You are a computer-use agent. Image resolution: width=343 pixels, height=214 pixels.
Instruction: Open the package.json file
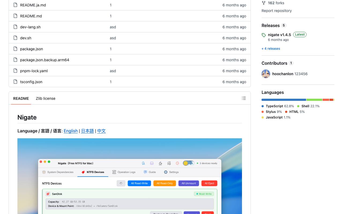[x=31, y=49]
